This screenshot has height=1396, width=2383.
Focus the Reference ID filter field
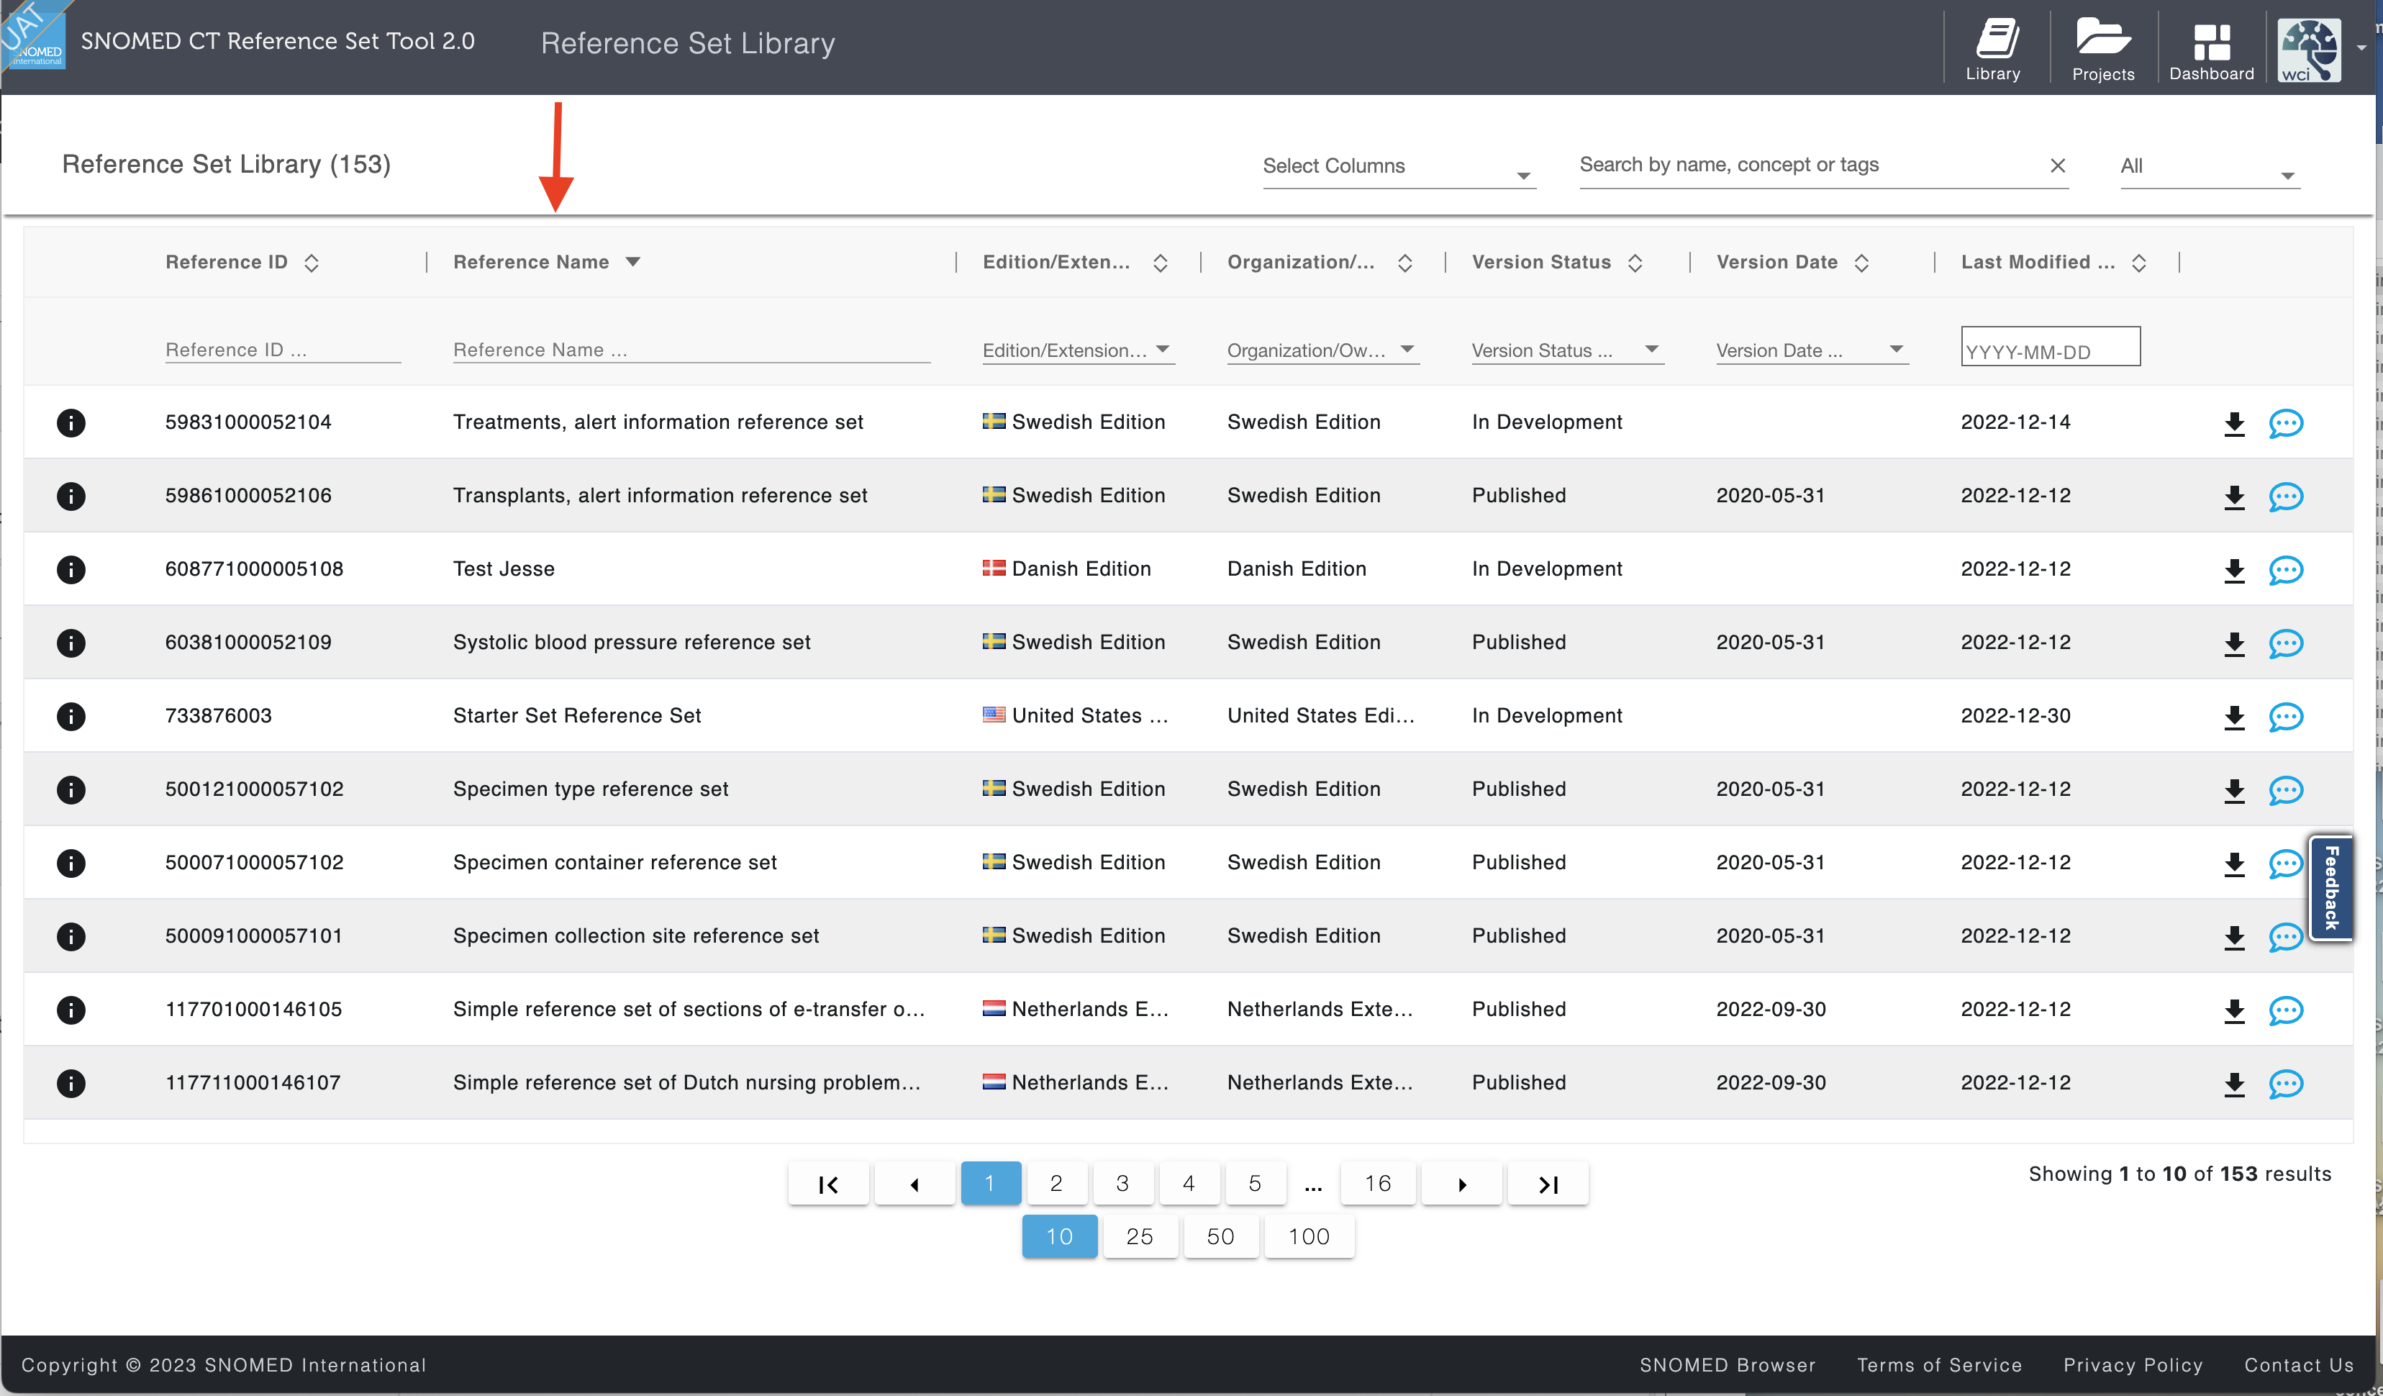pyautogui.click(x=283, y=350)
